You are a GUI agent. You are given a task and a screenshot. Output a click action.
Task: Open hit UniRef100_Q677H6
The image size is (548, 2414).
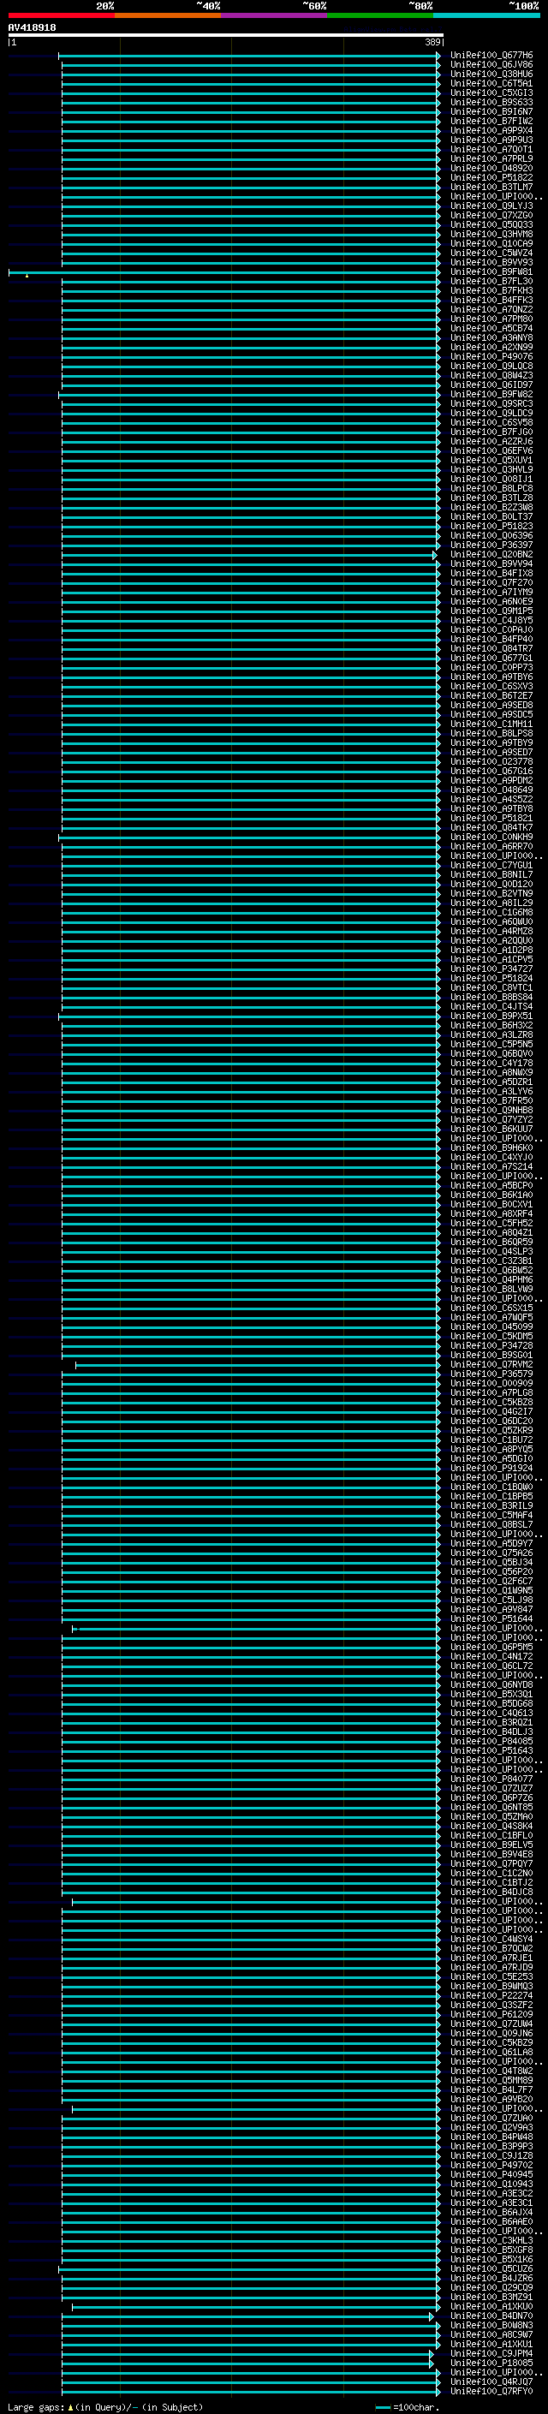[491, 56]
